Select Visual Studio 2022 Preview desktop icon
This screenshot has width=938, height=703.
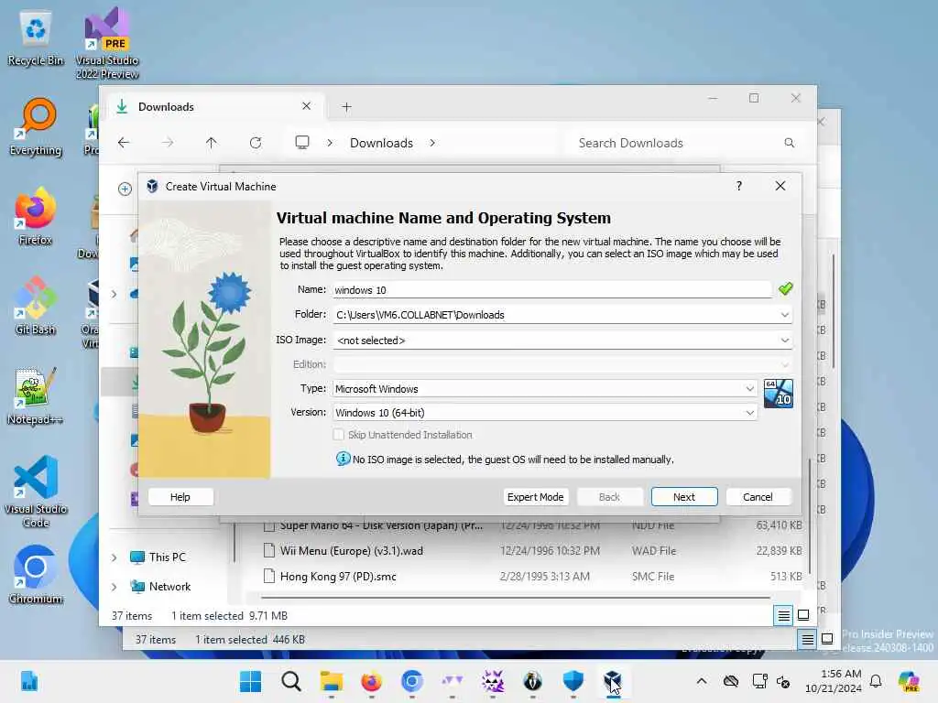click(107, 44)
